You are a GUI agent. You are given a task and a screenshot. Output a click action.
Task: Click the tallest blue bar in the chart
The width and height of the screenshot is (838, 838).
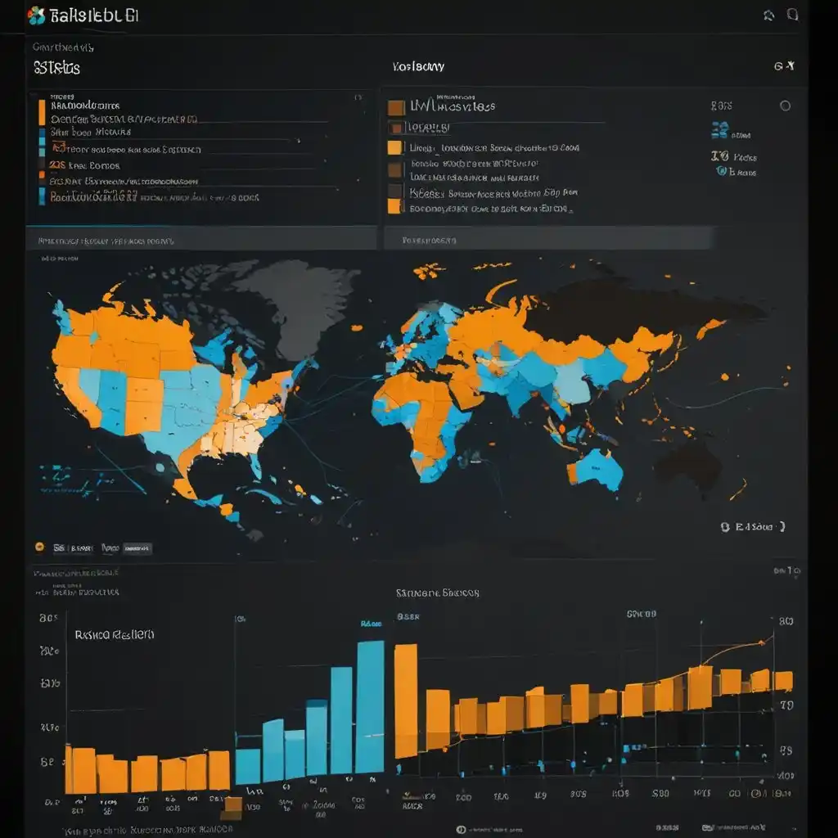coord(370,706)
